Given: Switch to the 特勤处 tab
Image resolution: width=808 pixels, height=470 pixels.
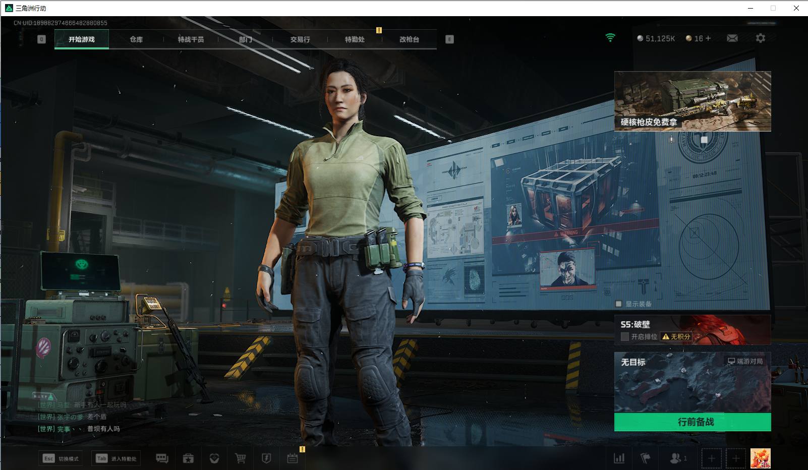Looking at the screenshot, I should coord(355,39).
